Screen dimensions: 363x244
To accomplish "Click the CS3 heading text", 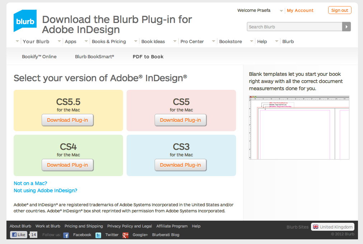I will tap(181, 147).
